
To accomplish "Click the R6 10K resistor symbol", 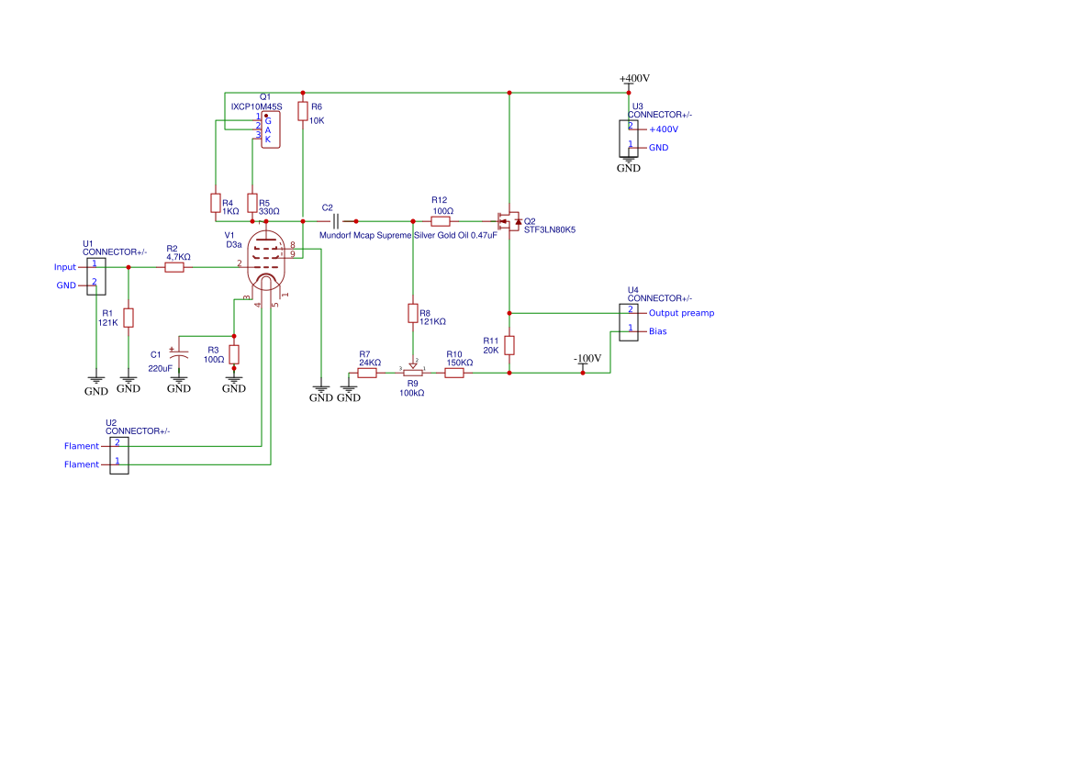I will click(x=303, y=111).
